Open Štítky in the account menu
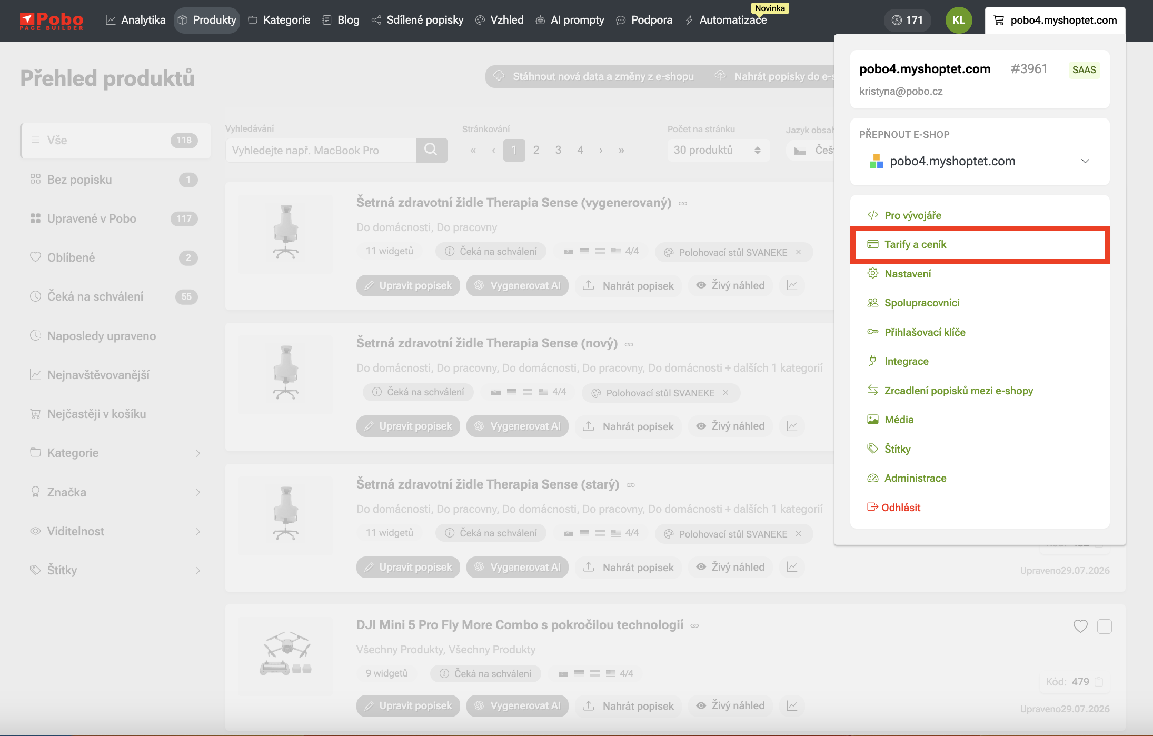Screen dimensions: 1153x736 [x=889, y=449]
